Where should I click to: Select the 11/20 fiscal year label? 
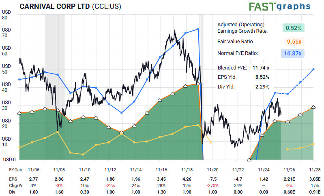pyautogui.click(x=212, y=170)
